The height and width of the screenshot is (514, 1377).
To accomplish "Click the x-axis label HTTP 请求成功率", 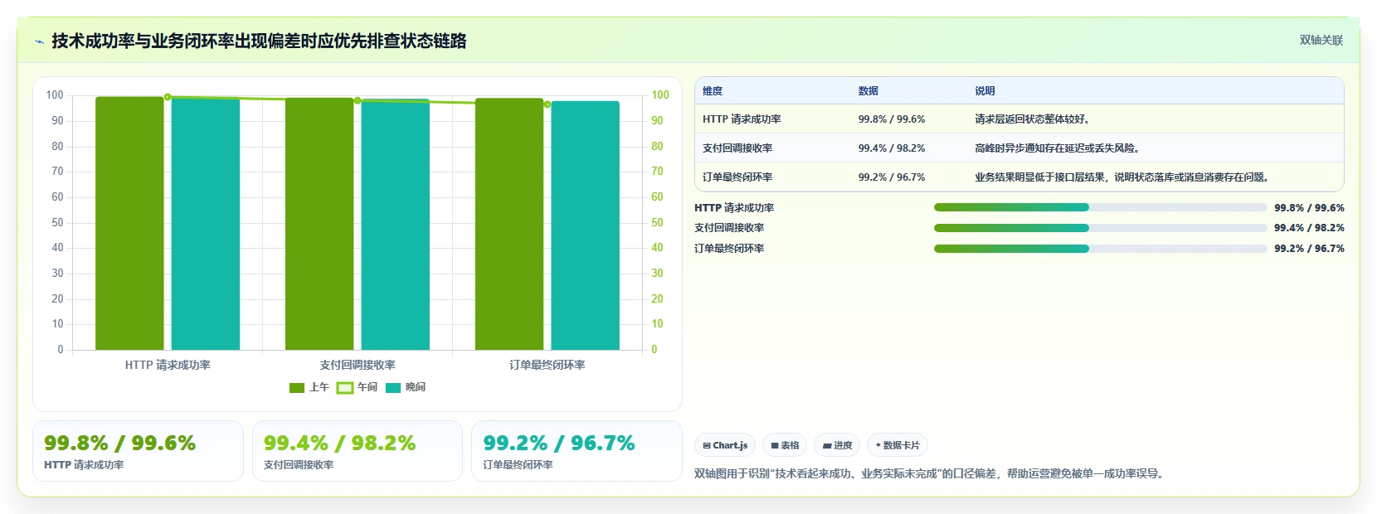I will 168,365.
